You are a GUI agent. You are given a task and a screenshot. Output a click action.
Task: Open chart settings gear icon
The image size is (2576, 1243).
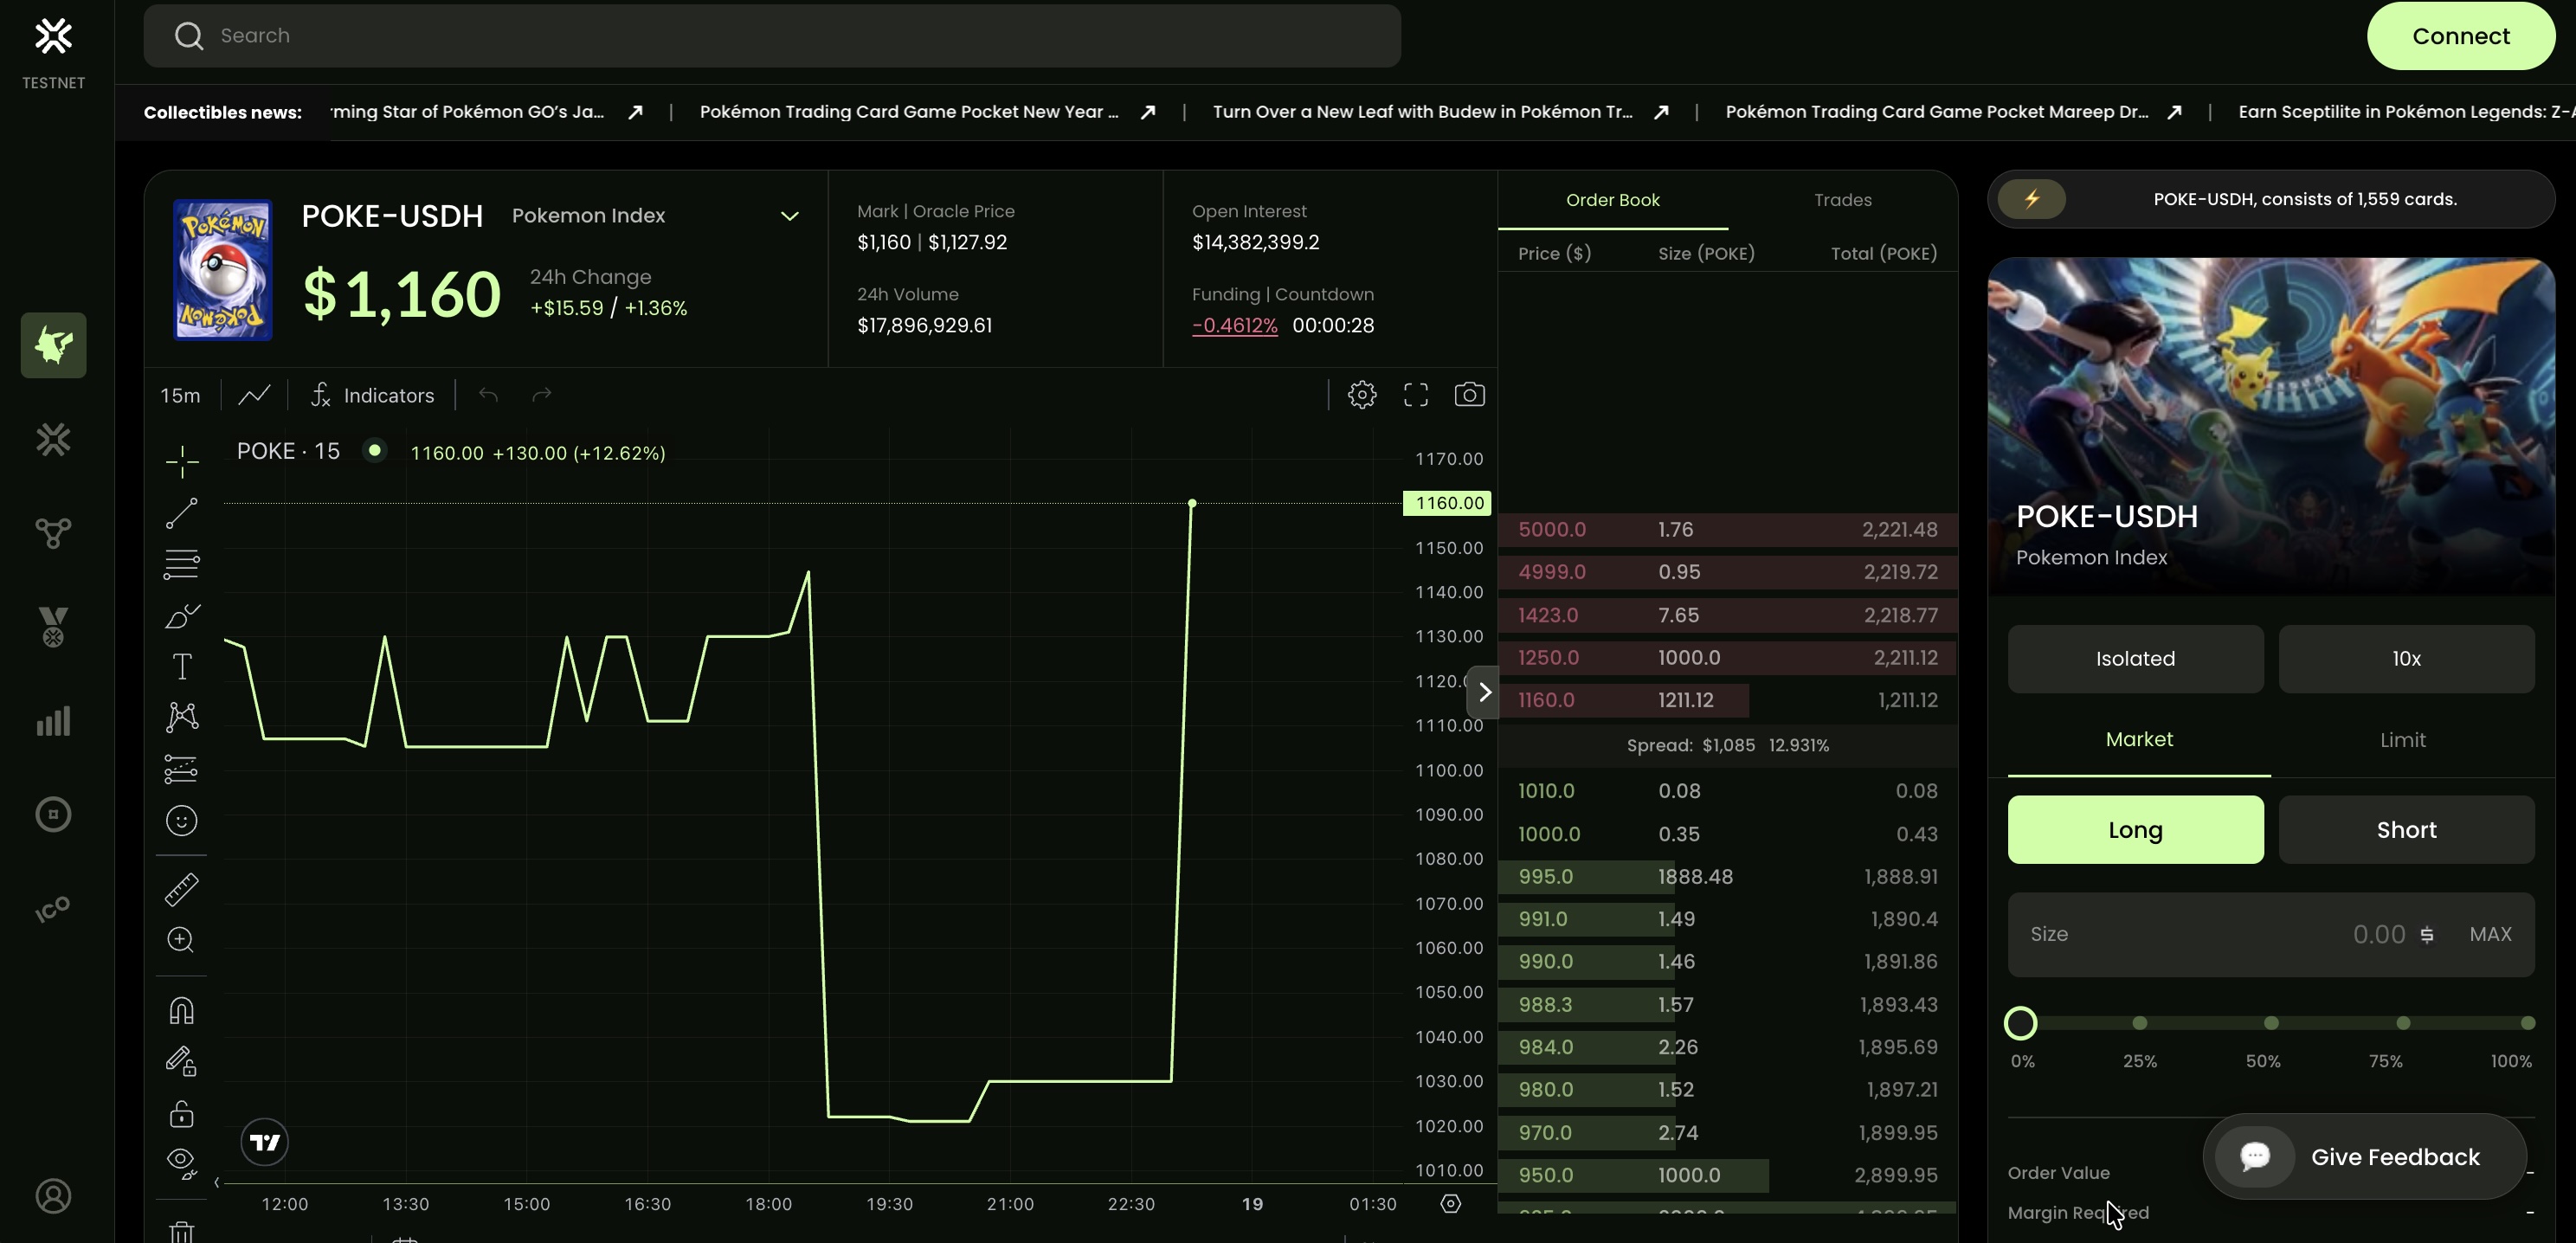click(1361, 395)
